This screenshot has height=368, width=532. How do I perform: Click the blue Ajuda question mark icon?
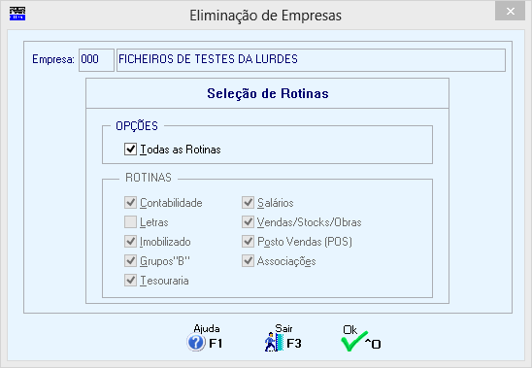[x=196, y=343]
